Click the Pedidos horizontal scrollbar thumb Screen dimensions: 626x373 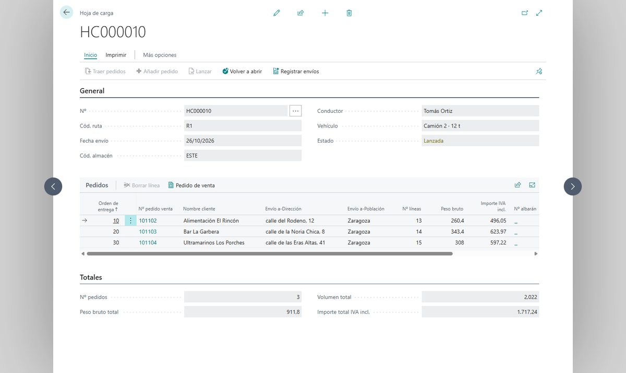click(x=270, y=254)
